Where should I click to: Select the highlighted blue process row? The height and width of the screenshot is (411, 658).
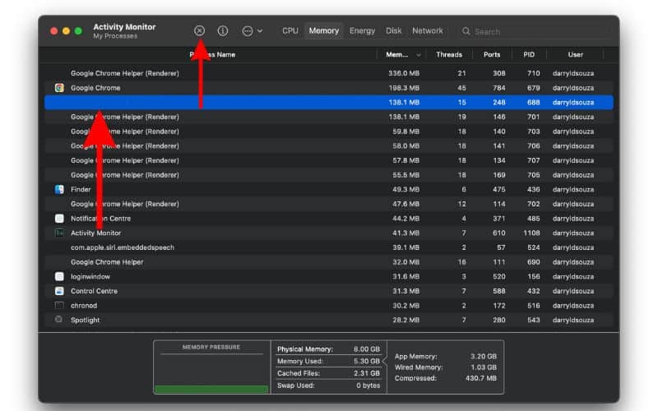click(329, 102)
